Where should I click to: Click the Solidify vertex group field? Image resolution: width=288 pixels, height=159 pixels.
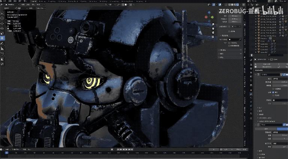coord(280,100)
